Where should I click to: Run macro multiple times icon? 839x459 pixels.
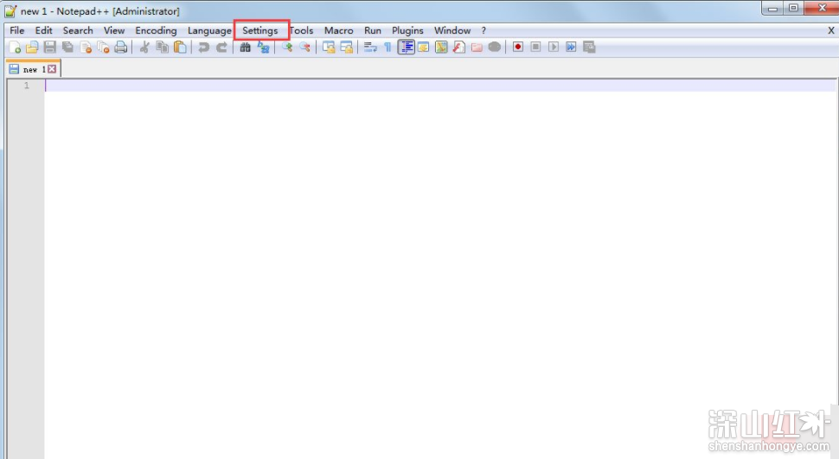click(571, 47)
